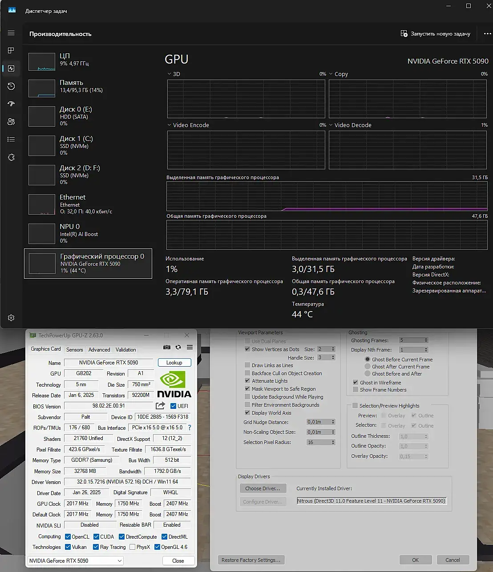Select the Память memory entry
The image size is (493, 572).
[88, 88]
